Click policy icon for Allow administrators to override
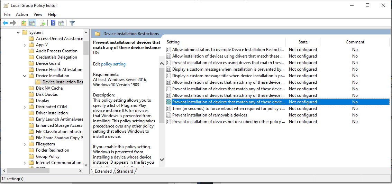Image resolution: width=392 pixels, height=184 pixels. click(169, 50)
